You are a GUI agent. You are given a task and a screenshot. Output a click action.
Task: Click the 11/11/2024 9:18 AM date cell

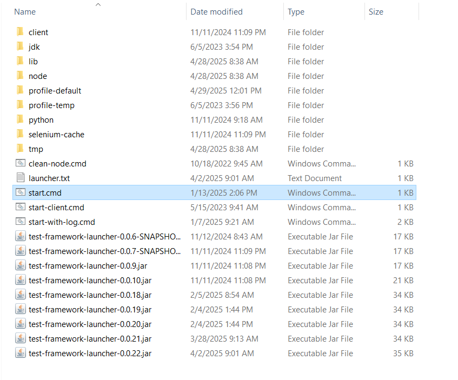coord(227,120)
